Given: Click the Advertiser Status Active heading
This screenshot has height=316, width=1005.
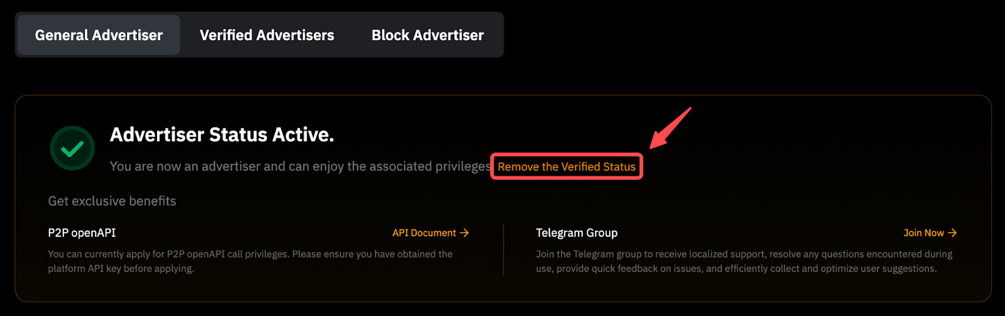Looking at the screenshot, I should pyautogui.click(x=222, y=135).
